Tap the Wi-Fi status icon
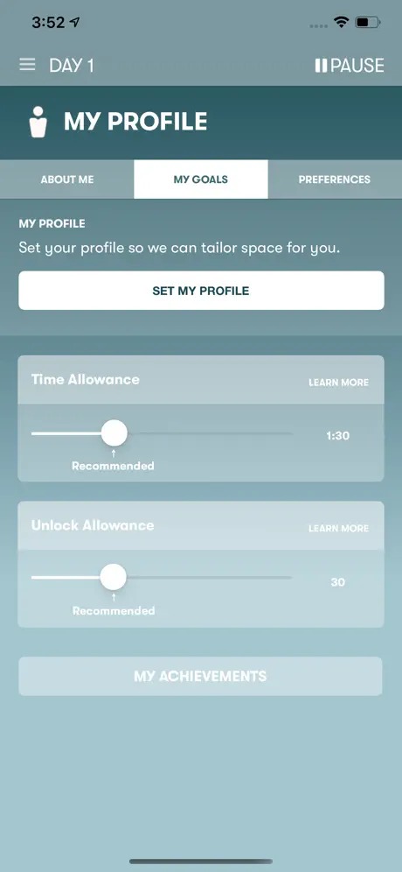402x872 pixels. (340, 22)
